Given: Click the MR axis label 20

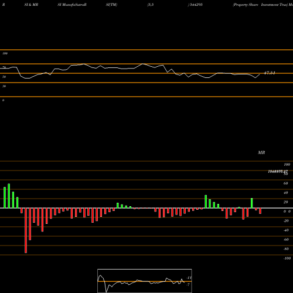Looking at the screenshot, I should point(285,202).
